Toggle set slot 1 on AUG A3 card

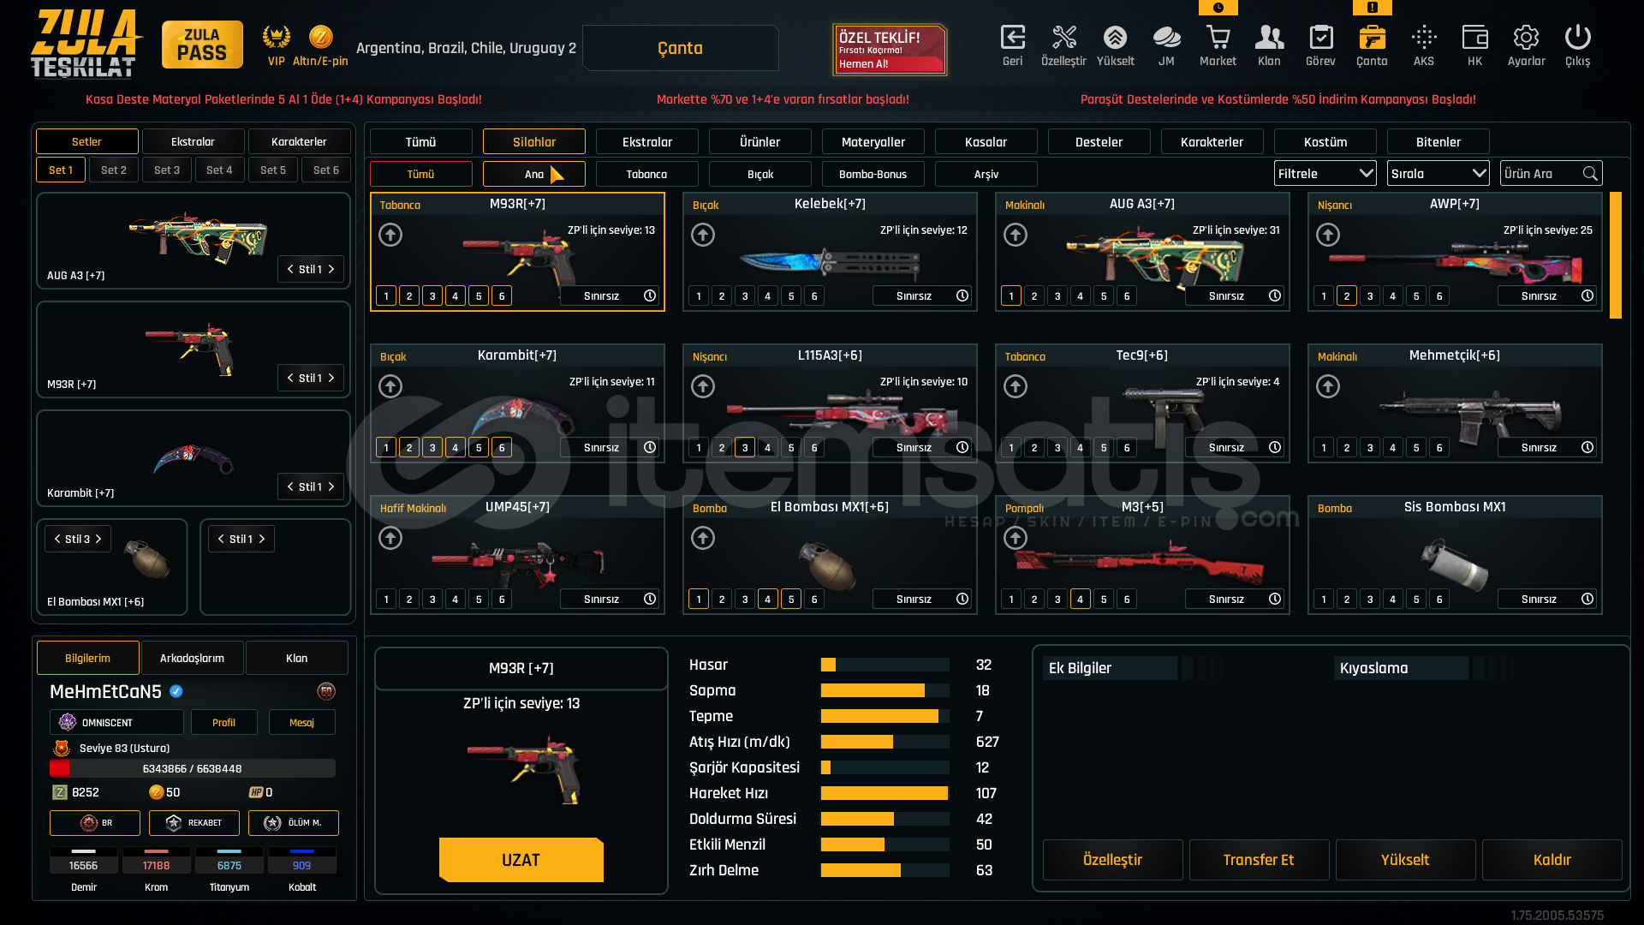[x=1011, y=296]
